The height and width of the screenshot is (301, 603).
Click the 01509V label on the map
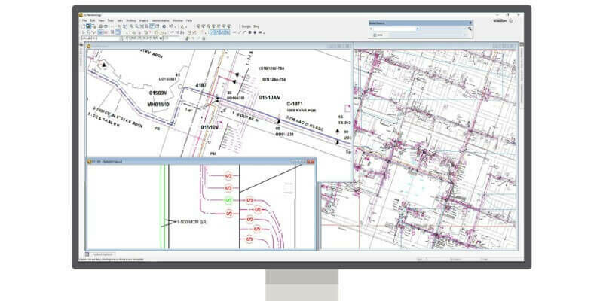click(158, 93)
